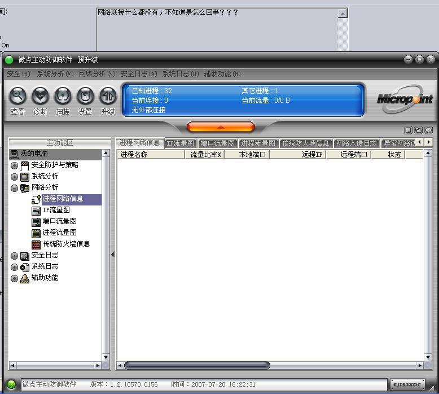Viewport: 439px width, 394px height.
Task: Switch to the IP流量图 tab
Action: [181, 143]
